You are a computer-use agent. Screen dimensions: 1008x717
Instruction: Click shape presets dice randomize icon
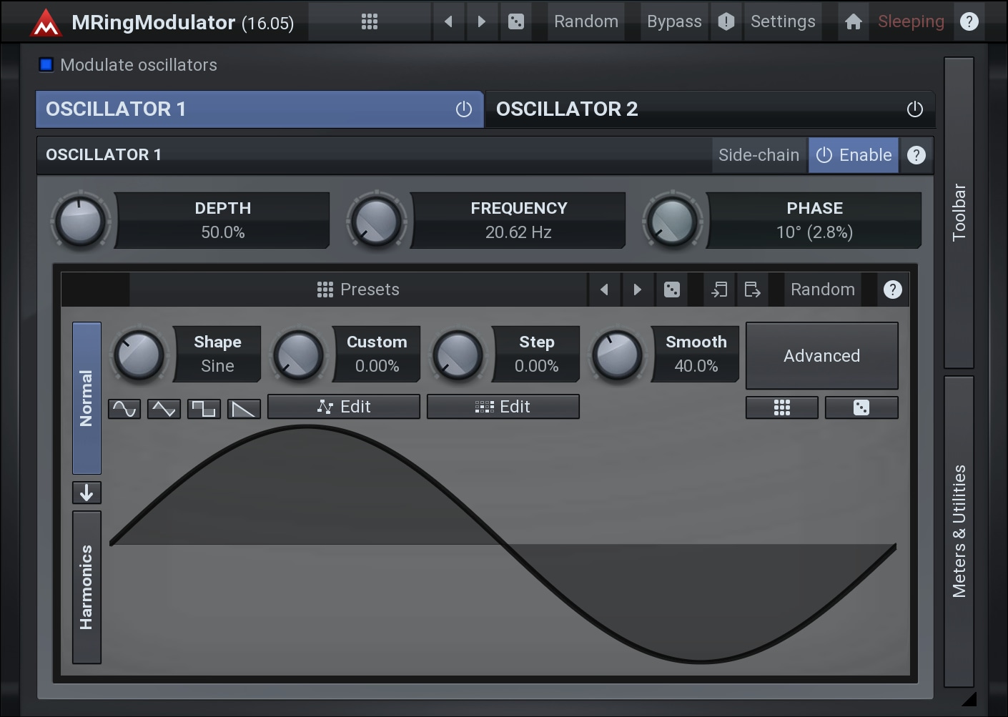pos(672,290)
